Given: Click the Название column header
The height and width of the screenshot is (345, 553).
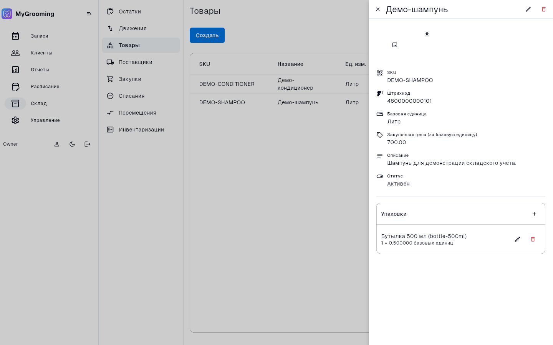Looking at the screenshot, I should [x=290, y=64].
